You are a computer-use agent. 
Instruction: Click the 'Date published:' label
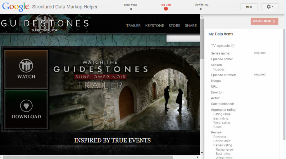[x=222, y=104]
